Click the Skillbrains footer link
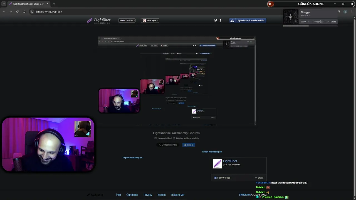This screenshot has width=356, height=200. (245, 195)
